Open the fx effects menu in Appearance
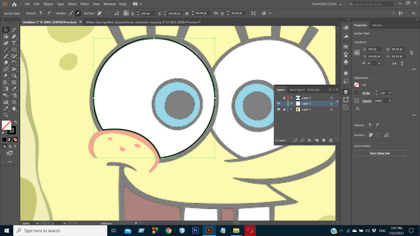 (358, 109)
